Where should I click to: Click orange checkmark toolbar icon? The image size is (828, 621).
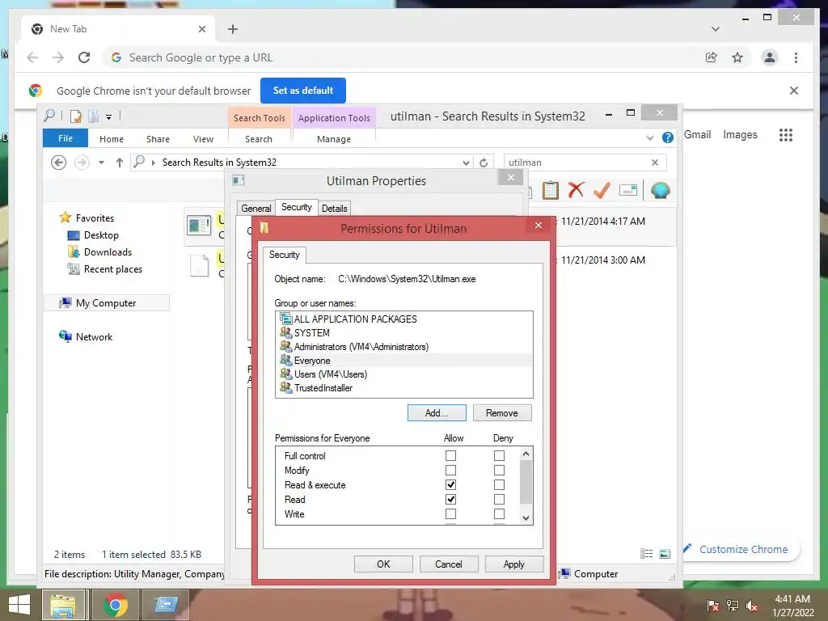pos(602,189)
